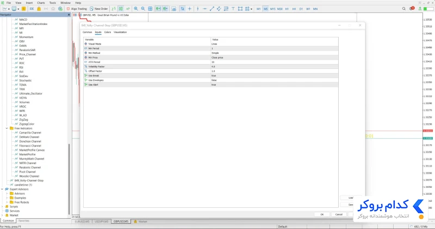Open the Charts menu
Viewport: 435px width, 229px height.
pos(41,3)
